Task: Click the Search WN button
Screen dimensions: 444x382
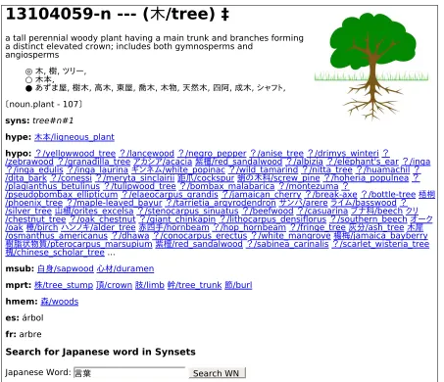Action: tap(217, 373)
